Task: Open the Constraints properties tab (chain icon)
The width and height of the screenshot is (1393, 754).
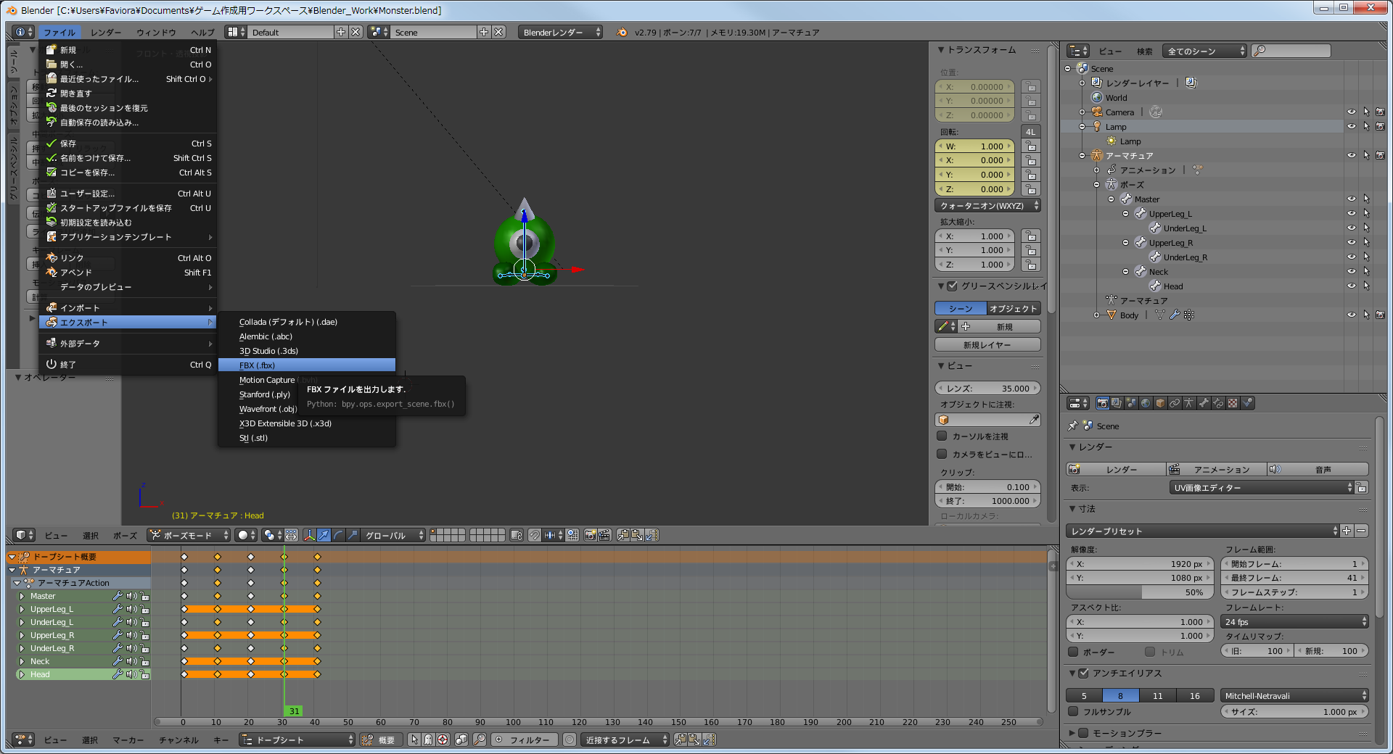Action: pyautogui.click(x=1175, y=403)
